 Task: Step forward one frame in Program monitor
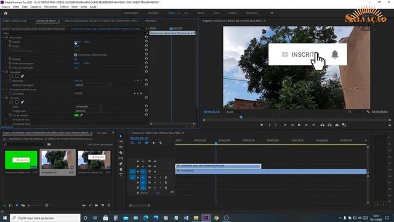[307, 125]
